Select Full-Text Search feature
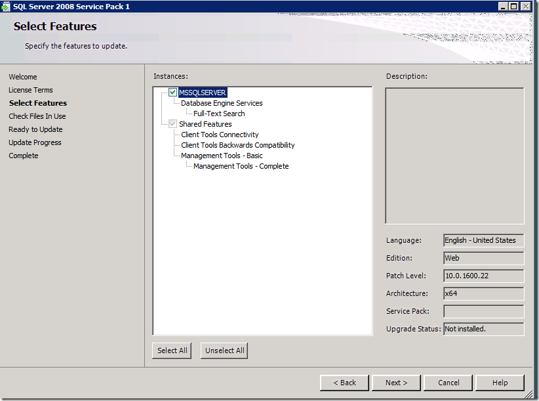The image size is (539, 401). coord(219,114)
